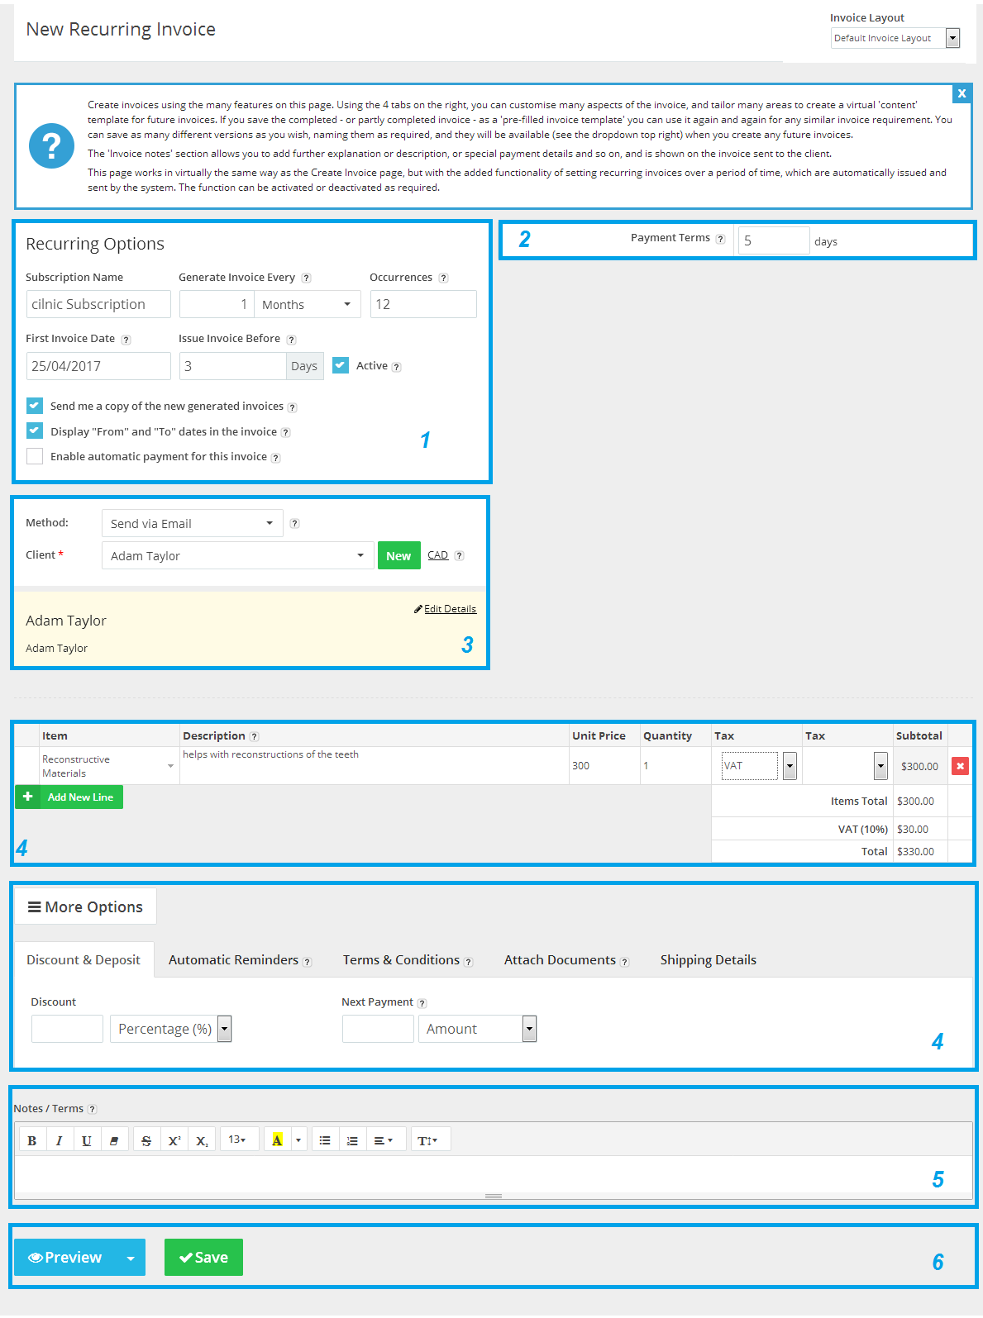983x1318 pixels.
Task: Enable automatic payment checkbox
Action: click(35, 456)
